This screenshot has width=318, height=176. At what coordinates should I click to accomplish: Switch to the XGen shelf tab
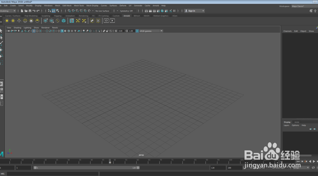[175, 16]
